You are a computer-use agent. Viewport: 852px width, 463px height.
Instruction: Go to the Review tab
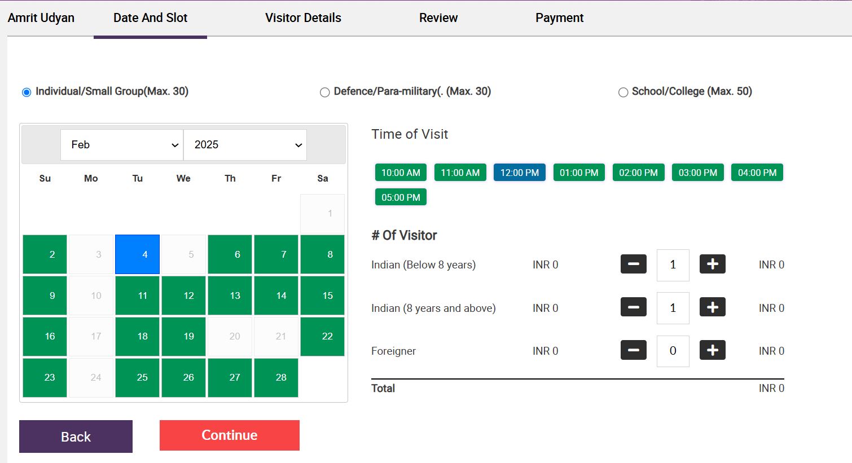click(x=438, y=18)
